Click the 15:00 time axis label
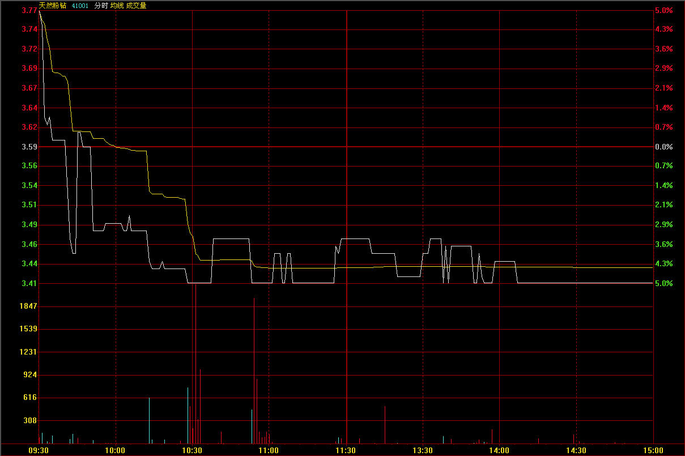Viewport: 685px width, 456px height. (653, 450)
